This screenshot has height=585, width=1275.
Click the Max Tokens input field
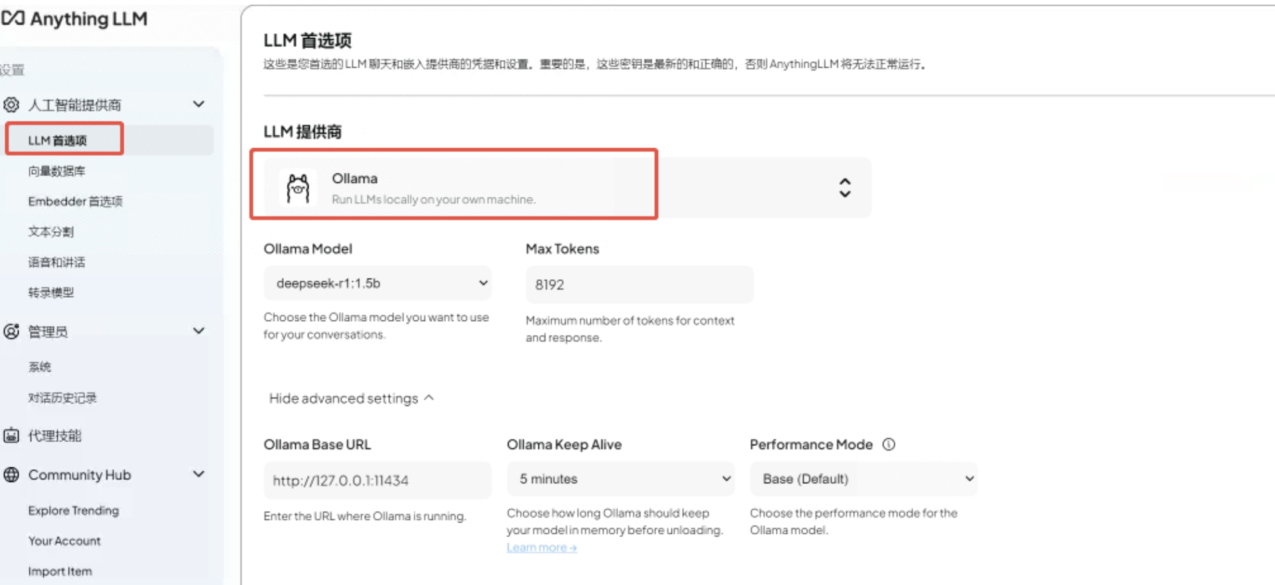tap(639, 285)
